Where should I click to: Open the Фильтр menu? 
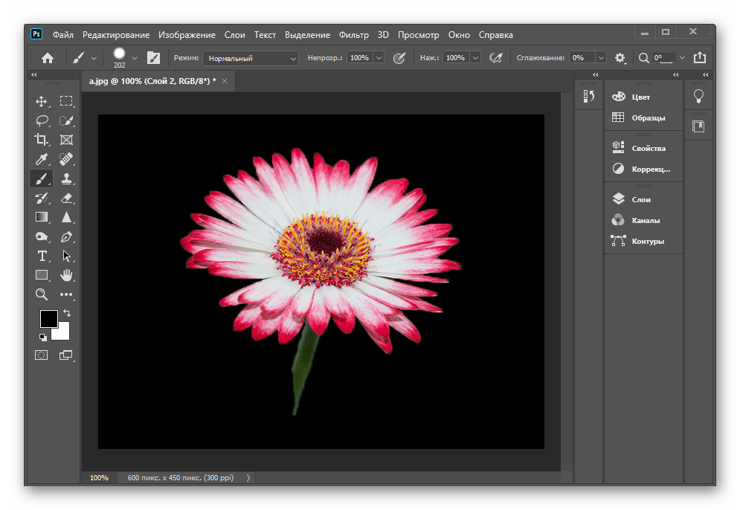[353, 35]
